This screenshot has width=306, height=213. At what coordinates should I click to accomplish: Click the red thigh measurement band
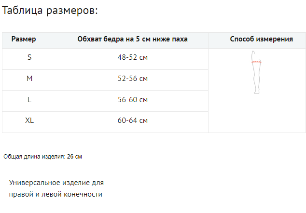[x=256, y=62]
